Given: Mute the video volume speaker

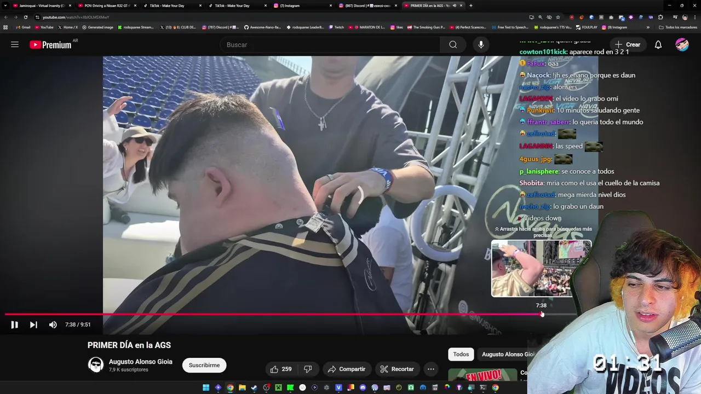Looking at the screenshot, I should click(x=53, y=325).
